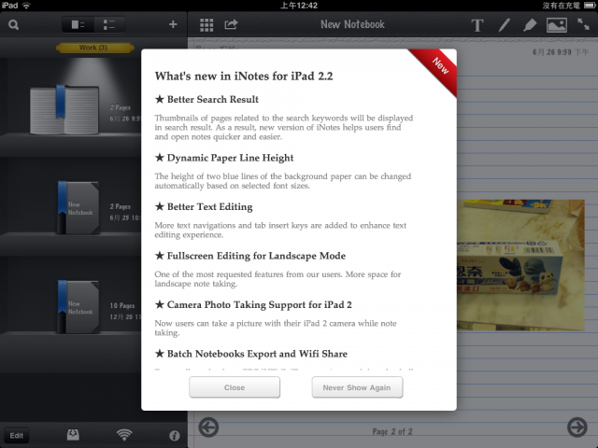Go to next page arrow
This screenshot has height=448, width=598.
coord(577,427)
